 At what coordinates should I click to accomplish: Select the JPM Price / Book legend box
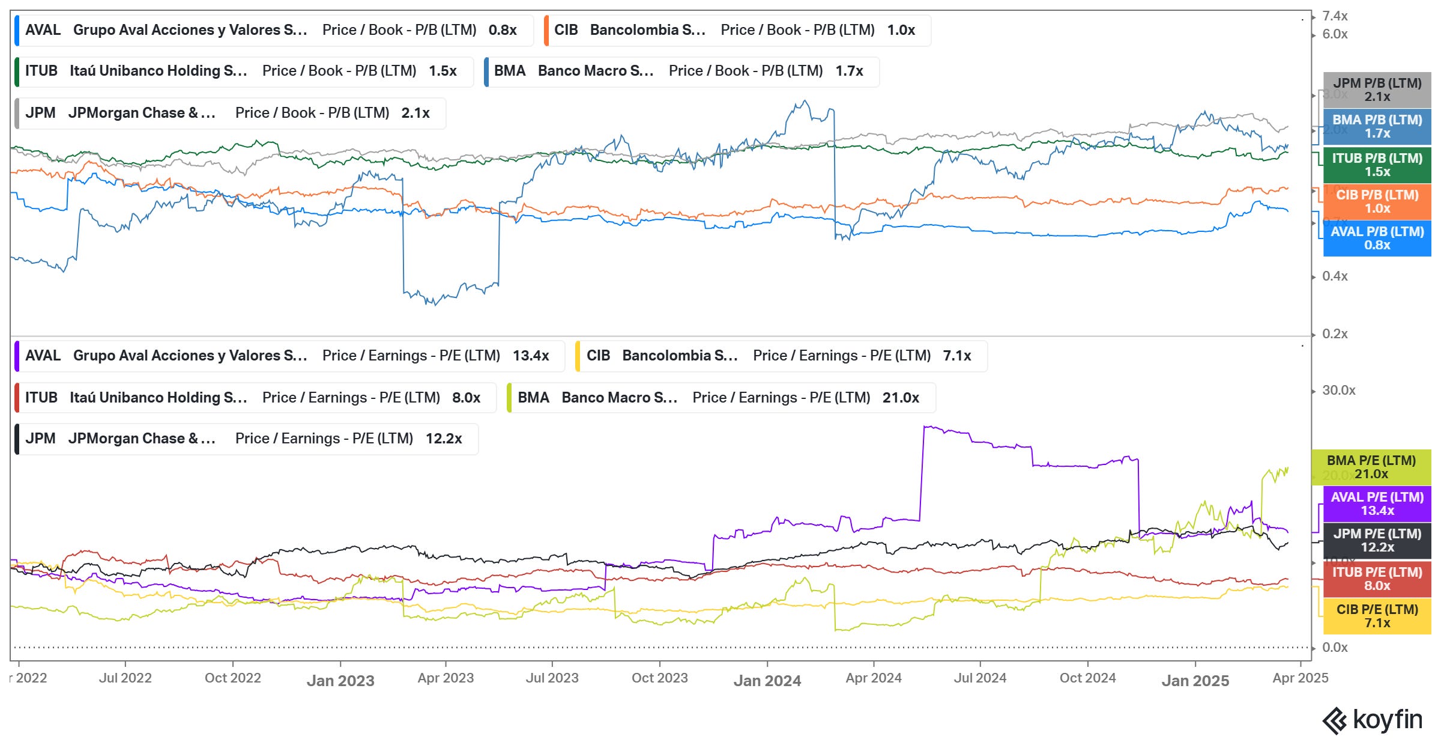230,113
